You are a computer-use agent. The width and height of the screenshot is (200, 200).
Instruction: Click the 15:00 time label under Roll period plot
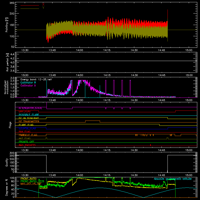coord(189,75)
